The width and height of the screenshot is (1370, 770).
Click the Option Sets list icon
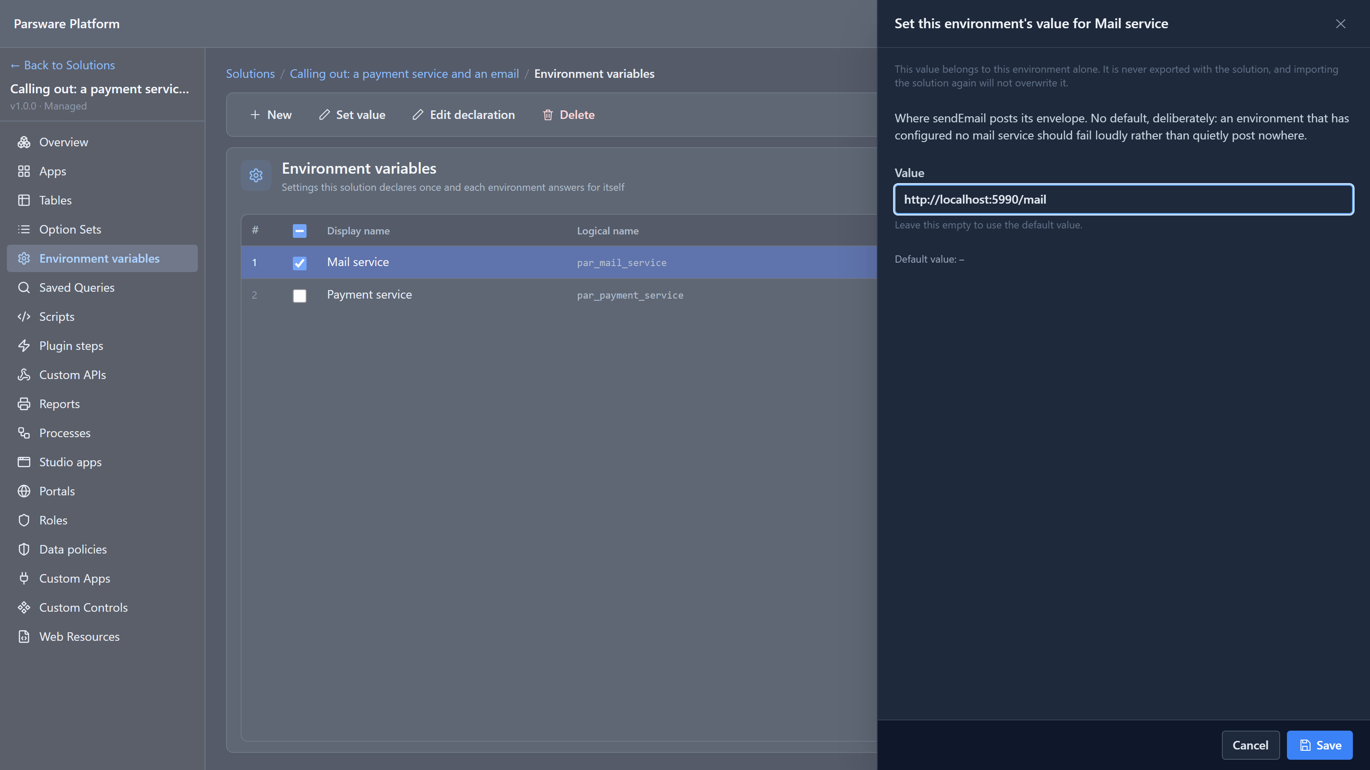click(24, 230)
